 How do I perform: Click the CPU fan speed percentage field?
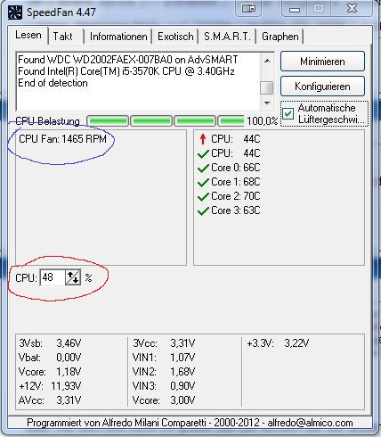[x=53, y=277]
